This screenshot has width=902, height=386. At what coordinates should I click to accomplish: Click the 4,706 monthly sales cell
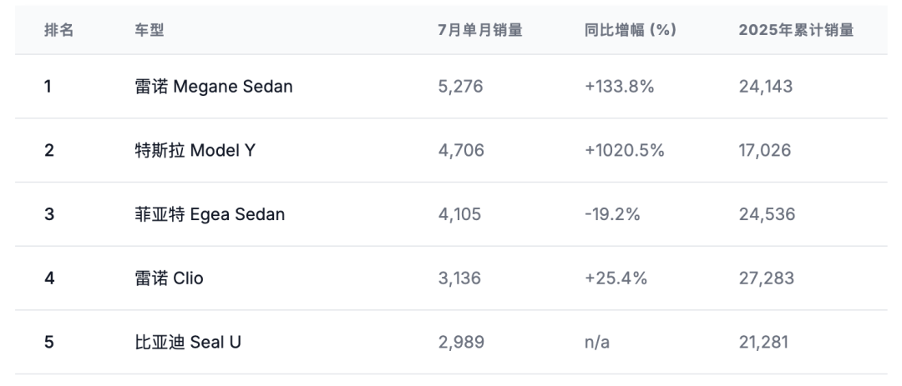(x=460, y=150)
